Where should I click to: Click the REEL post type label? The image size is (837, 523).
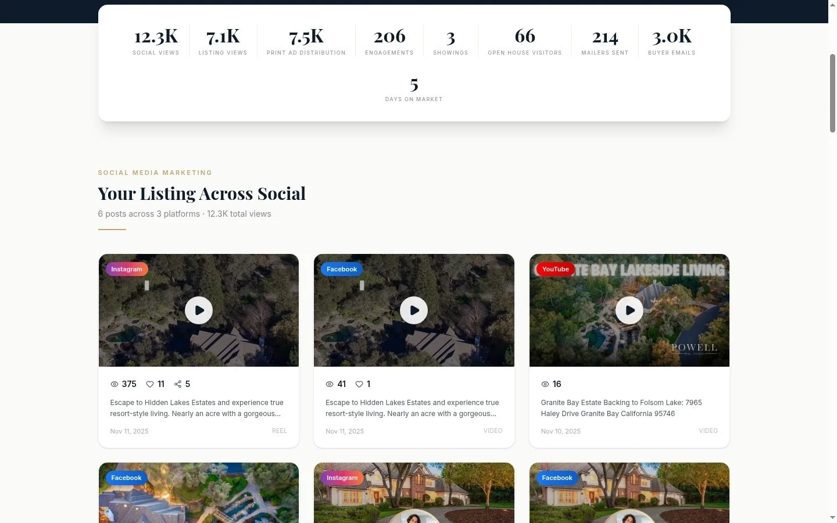point(280,431)
